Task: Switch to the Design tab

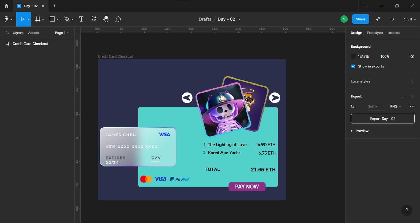Action: (x=356, y=33)
